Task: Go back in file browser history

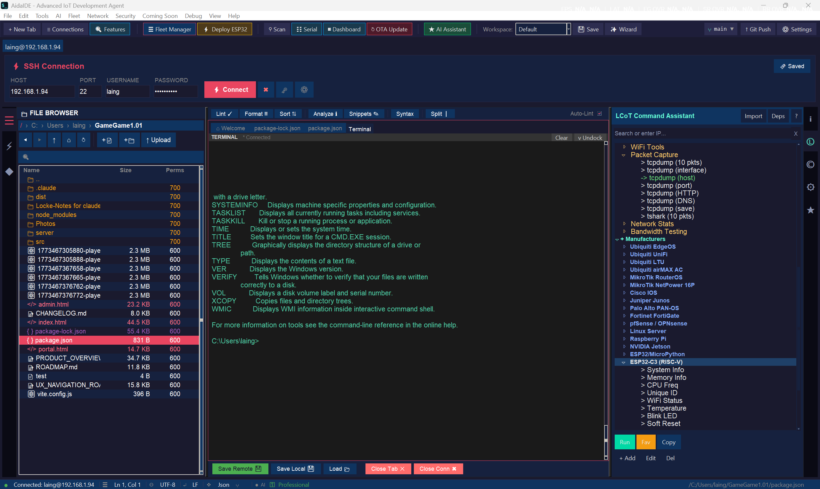Action: tap(25, 140)
